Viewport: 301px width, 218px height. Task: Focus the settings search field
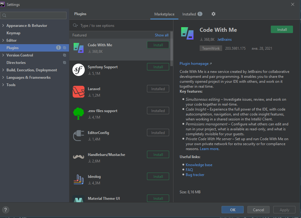pyautogui.click(x=33, y=15)
